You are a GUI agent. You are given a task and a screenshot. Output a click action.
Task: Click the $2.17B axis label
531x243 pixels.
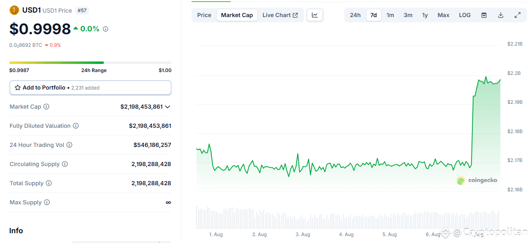coord(515,160)
